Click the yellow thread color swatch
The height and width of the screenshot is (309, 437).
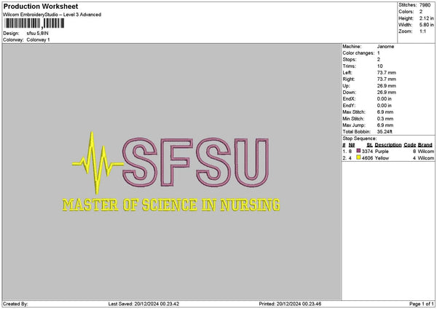point(358,157)
